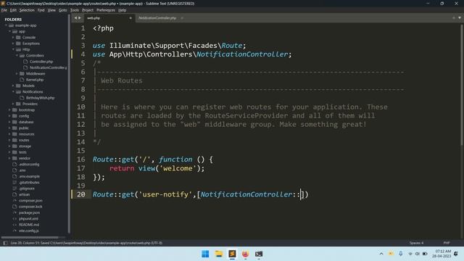This screenshot has height=261, width=464.
Task: Open Kernel.php in the sidebar
Action: tap(35, 80)
